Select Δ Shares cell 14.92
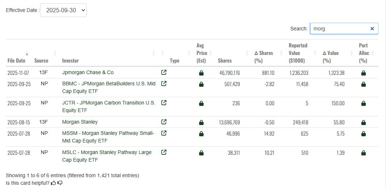Viewport: 386px width, 188px height. coord(269,134)
